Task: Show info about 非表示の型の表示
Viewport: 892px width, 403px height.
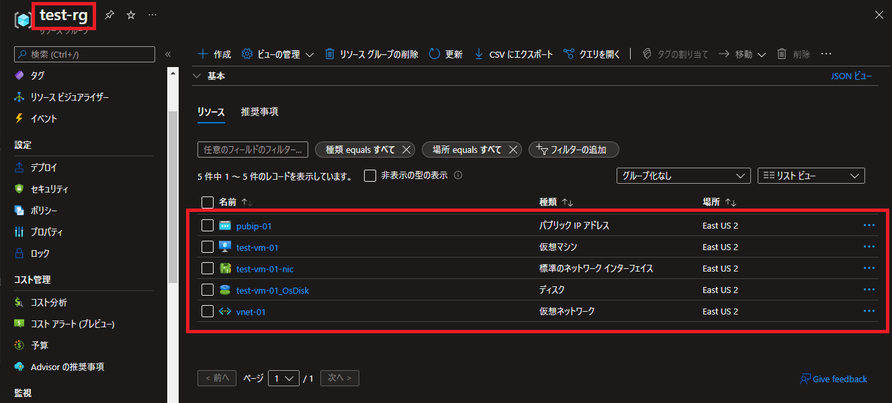Action: [458, 176]
